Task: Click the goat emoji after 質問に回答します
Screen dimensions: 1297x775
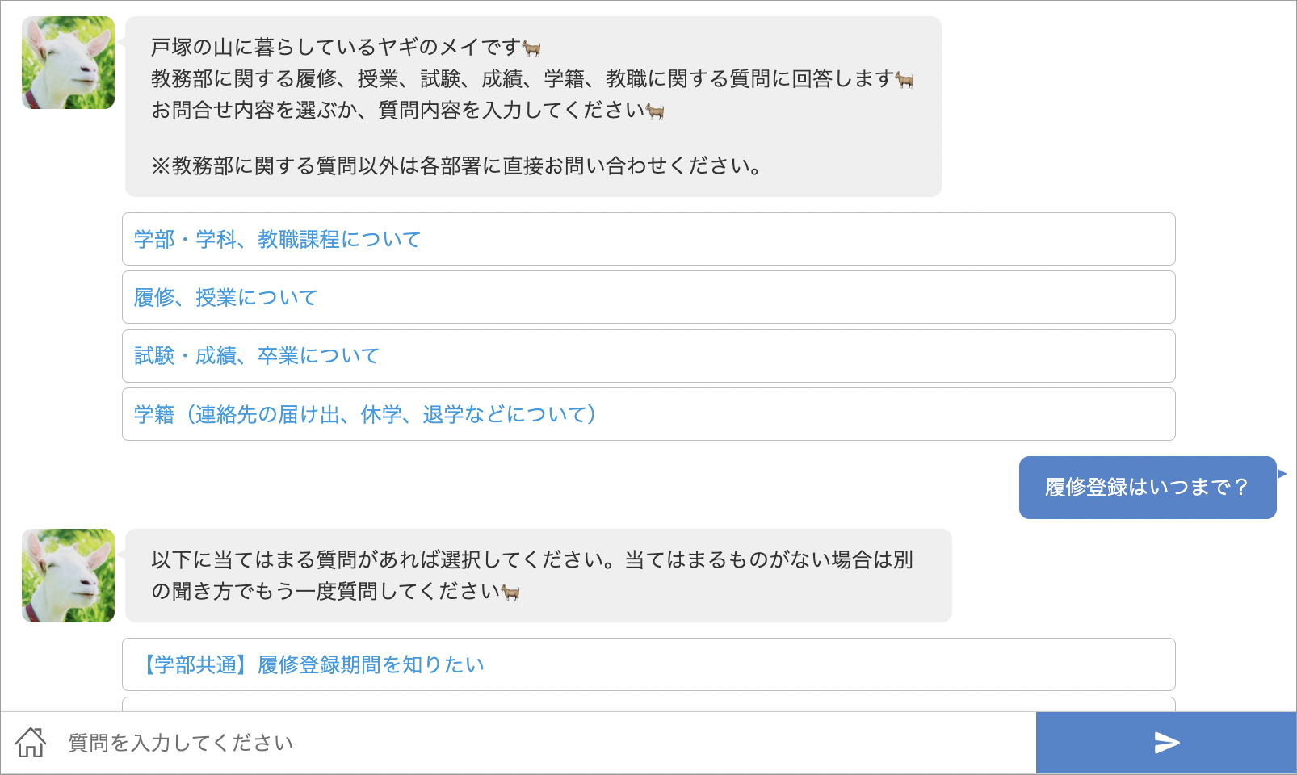Action: click(x=905, y=79)
